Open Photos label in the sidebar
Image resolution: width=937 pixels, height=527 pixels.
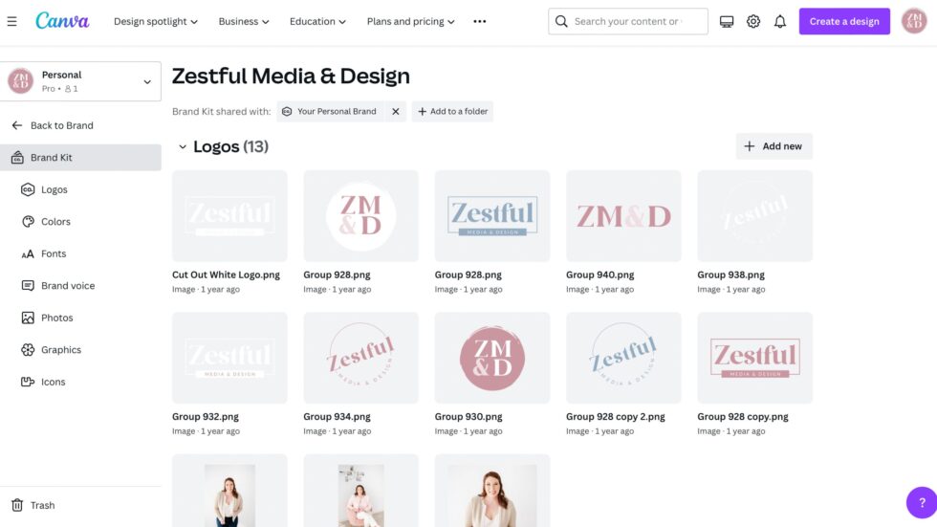56,318
